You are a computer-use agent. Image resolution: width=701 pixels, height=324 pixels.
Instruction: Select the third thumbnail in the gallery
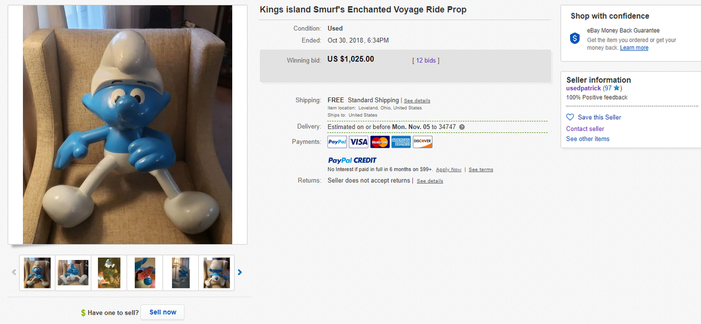pyautogui.click(x=109, y=273)
